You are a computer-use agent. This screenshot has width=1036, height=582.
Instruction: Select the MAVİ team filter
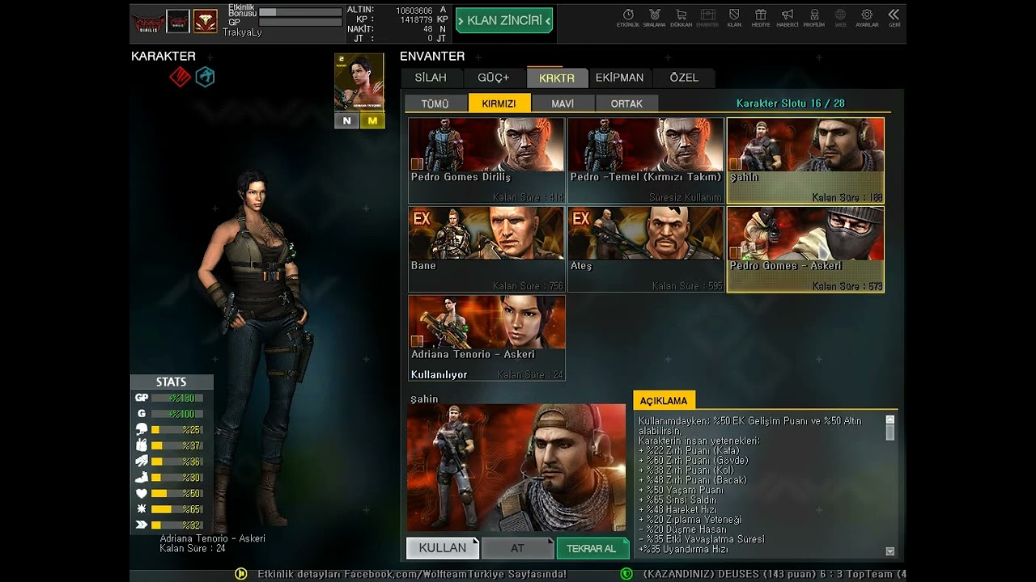point(563,103)
